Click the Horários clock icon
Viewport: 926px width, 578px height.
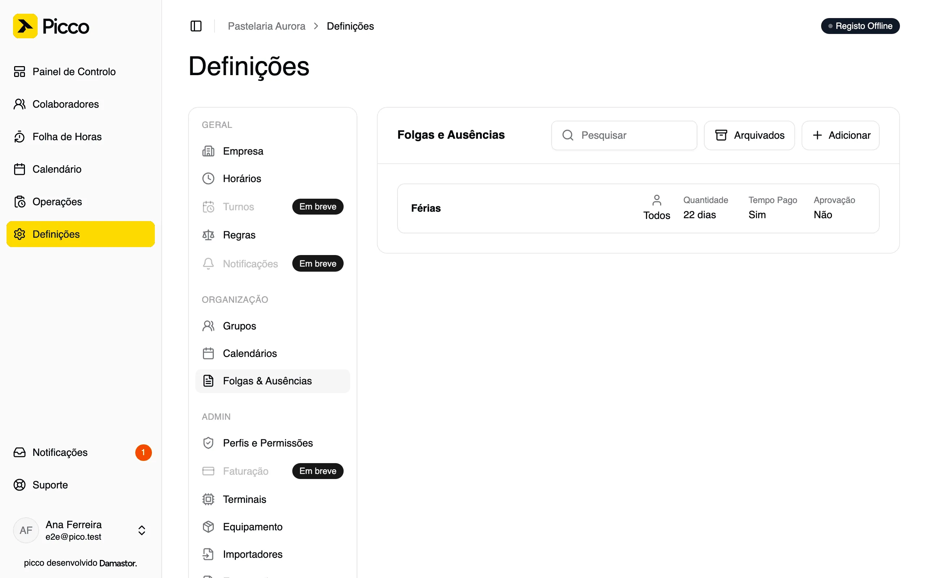208,178
